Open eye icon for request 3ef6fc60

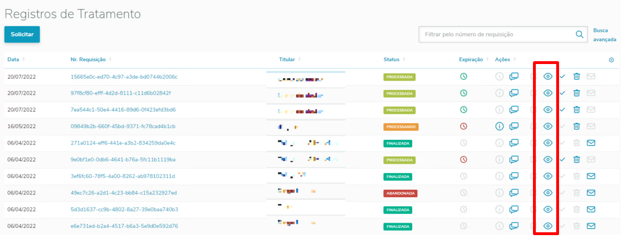click(548, 176)
